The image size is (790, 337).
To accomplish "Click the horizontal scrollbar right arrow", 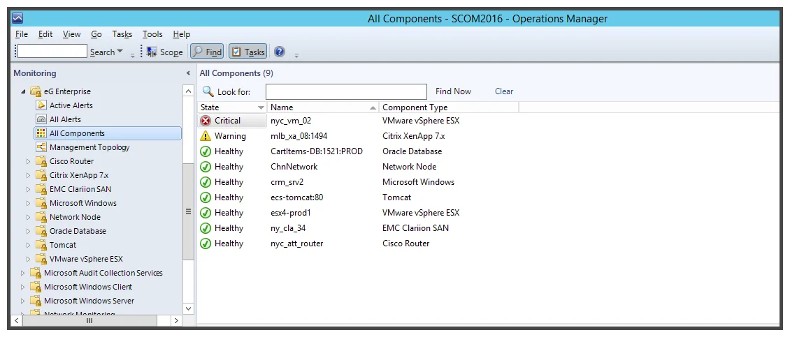I will 176,320.
